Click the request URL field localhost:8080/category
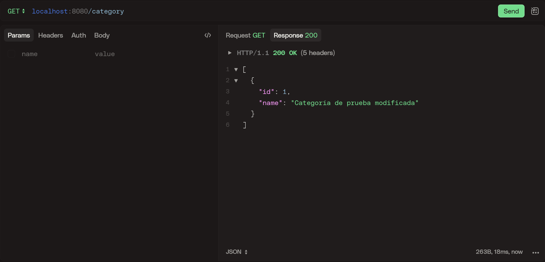 [78, 11]
